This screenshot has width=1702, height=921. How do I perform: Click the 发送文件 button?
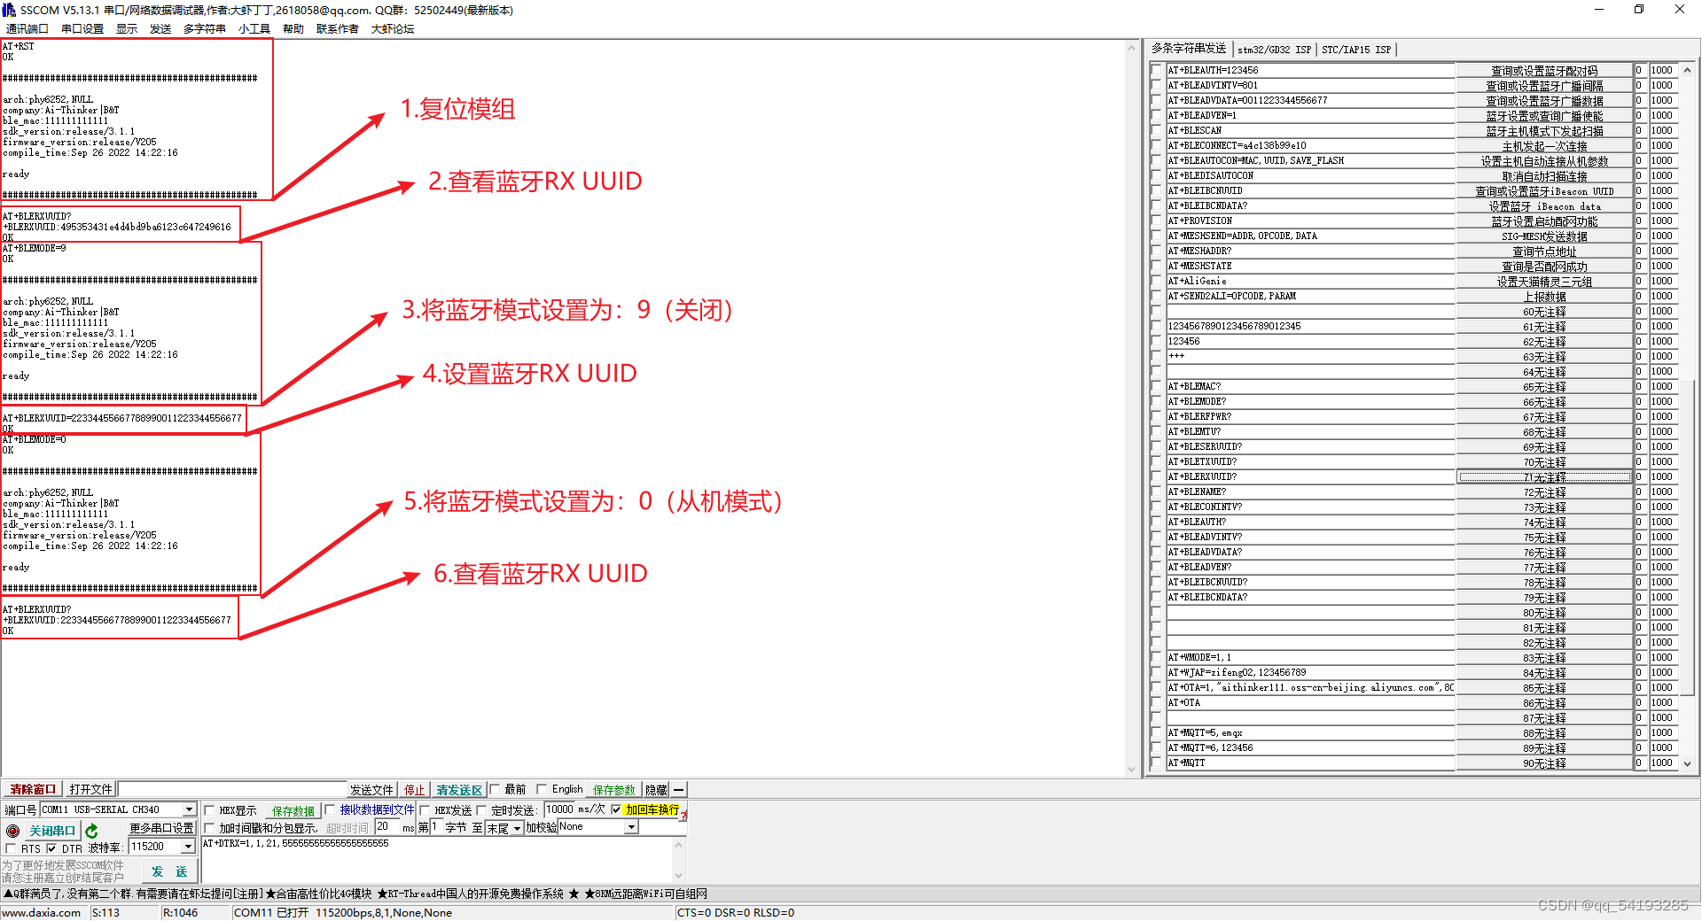click(x=371, y=790)
